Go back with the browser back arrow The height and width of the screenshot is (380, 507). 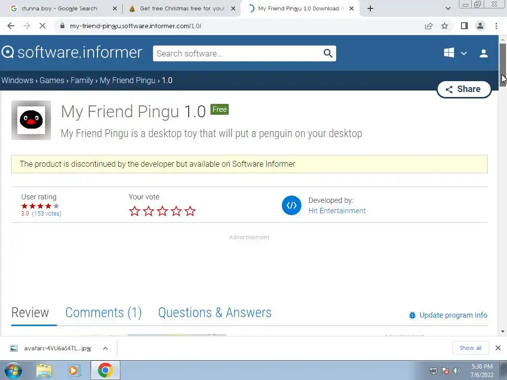click(11, 26)
